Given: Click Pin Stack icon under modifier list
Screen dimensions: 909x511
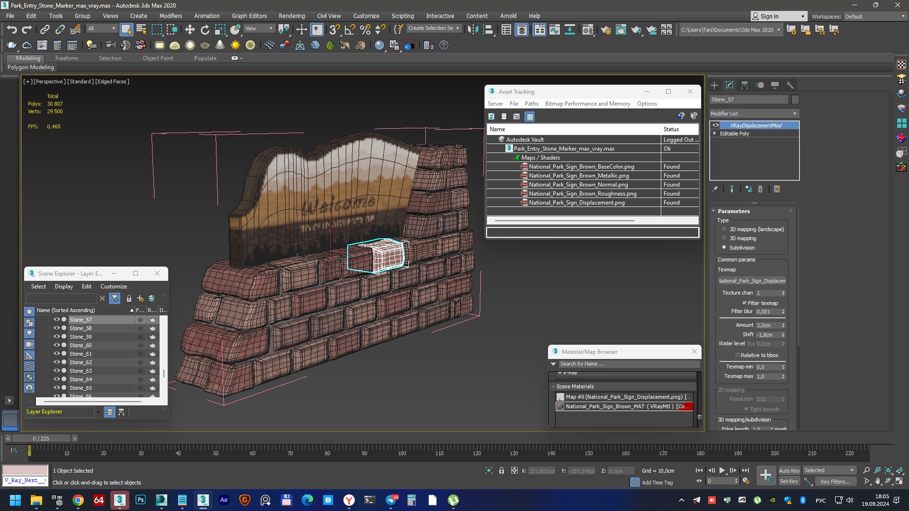Looking at the screenshot, I should (x=715, y=189).
